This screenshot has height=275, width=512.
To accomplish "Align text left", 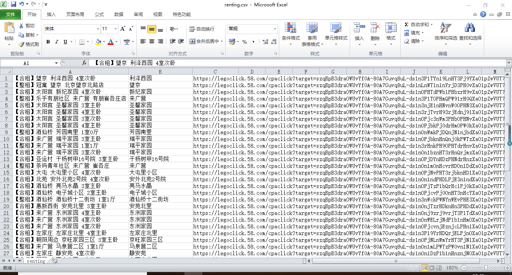I will tap(143, 41).
